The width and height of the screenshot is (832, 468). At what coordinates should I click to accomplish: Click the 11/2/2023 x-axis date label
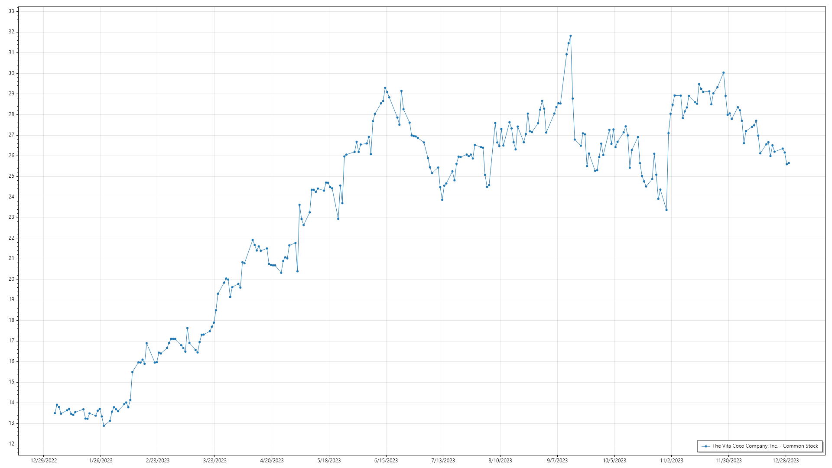point(671,461)
